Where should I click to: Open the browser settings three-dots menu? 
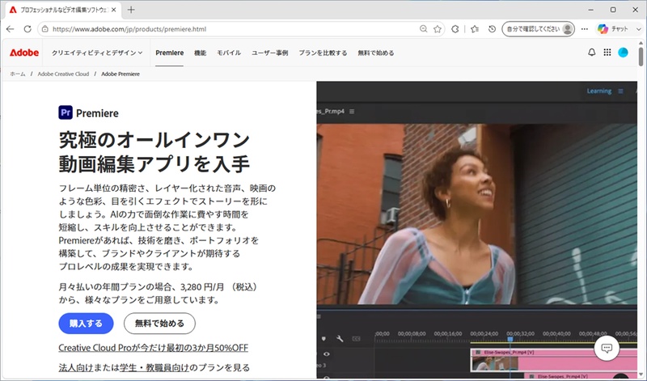click(585, 29)
